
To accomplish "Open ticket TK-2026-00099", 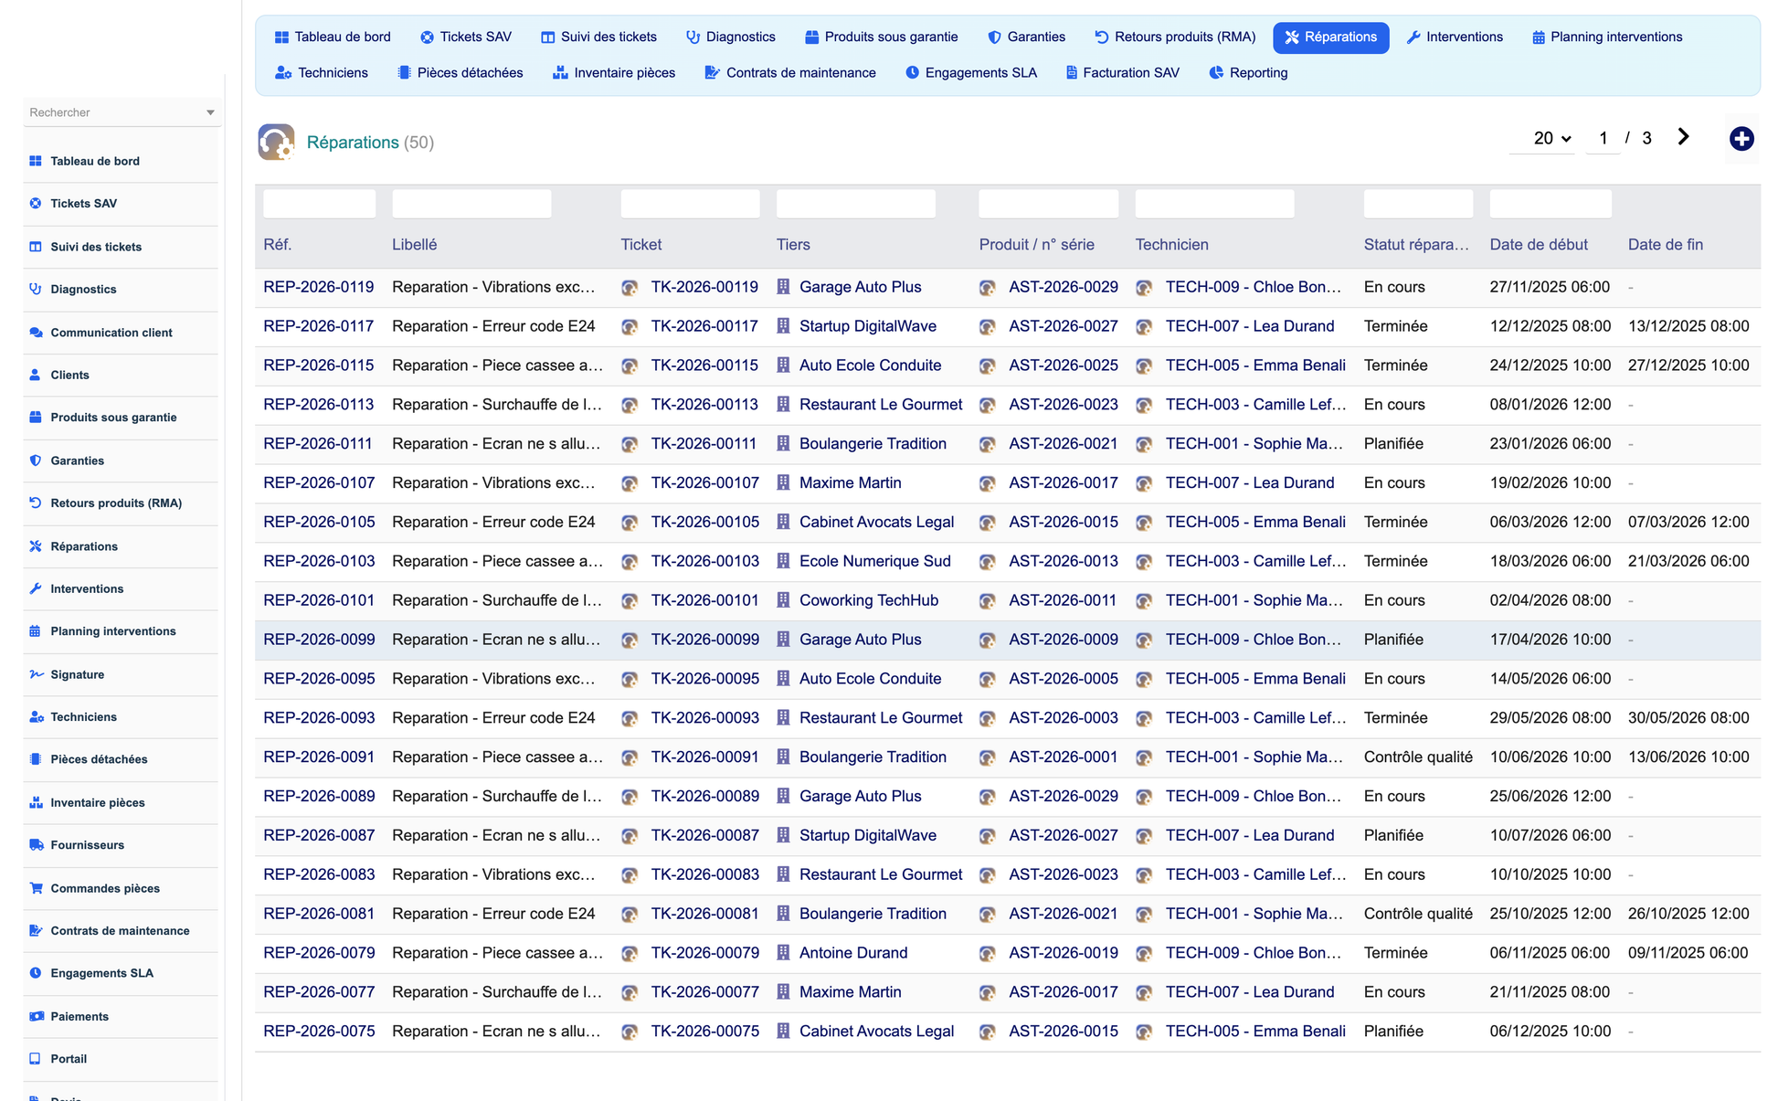I will pyautogui.click(x=704, y=640).
